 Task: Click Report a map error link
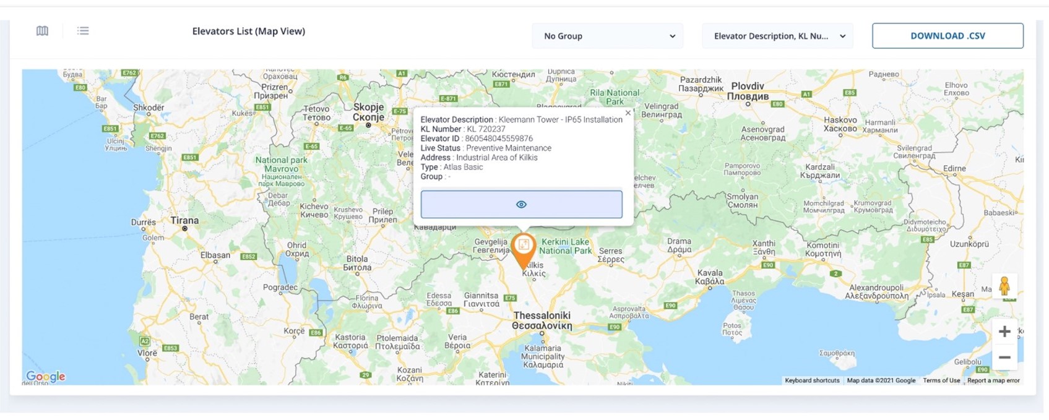pyautogui.click(x=993, y=380)
